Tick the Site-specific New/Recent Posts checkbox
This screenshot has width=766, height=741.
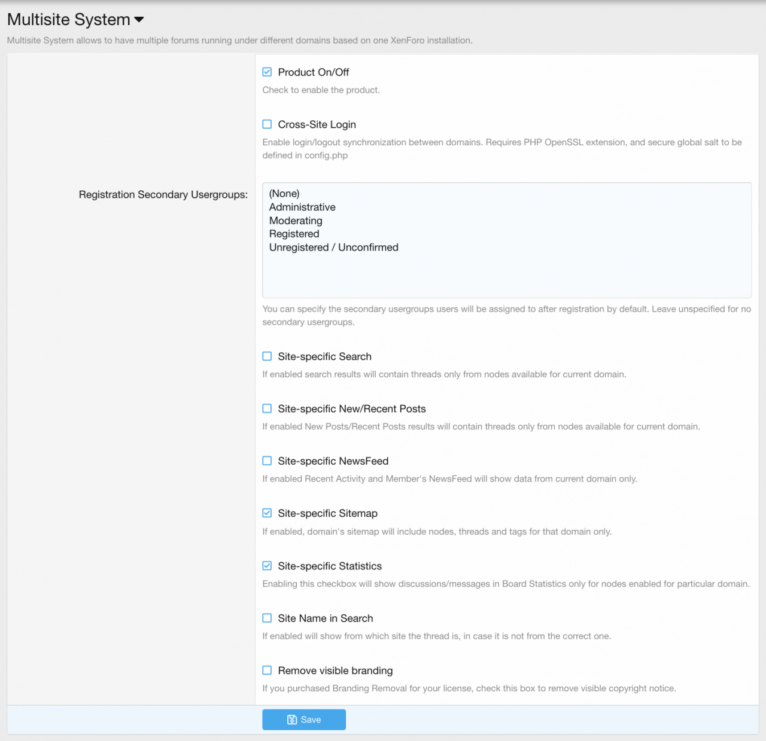point(267,408)
